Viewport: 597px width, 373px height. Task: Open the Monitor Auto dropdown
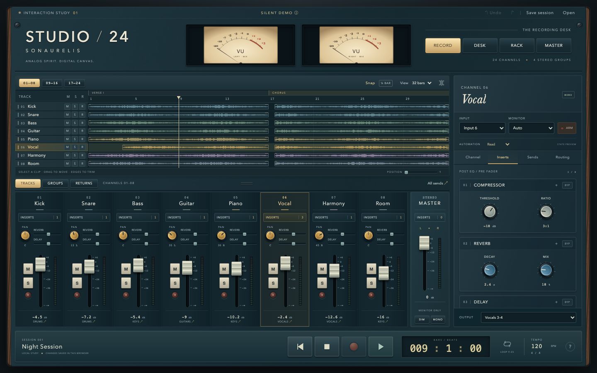click(531, 128)
